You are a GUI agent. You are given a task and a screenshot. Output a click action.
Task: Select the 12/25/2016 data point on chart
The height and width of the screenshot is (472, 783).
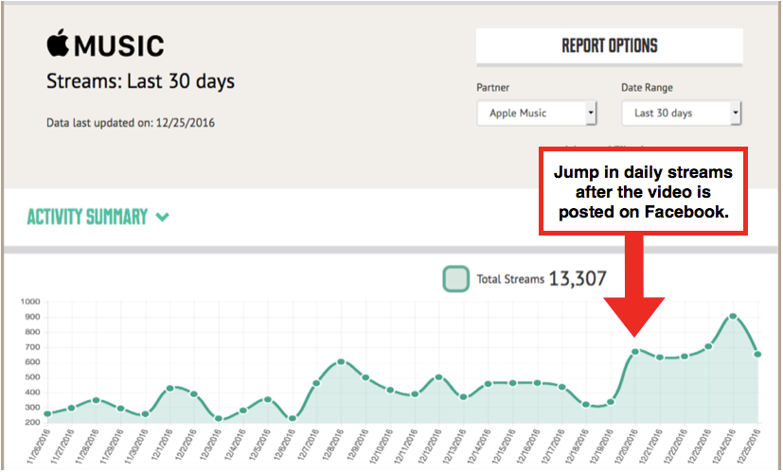coord(757,355)
